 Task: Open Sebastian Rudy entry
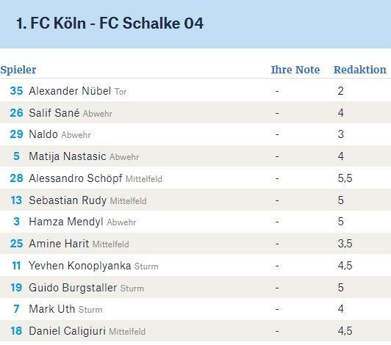[68, 200]
